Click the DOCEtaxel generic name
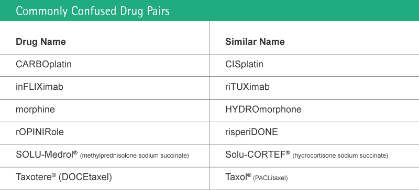 click(85, 177)
